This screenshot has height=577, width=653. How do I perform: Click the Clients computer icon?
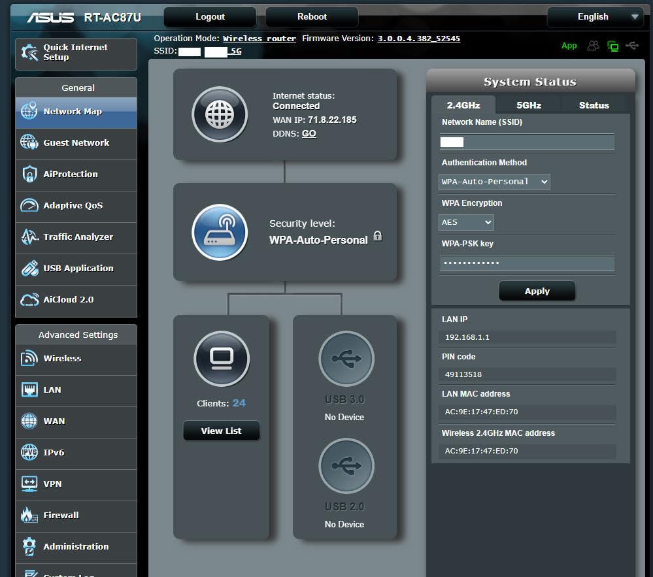(222, 359)
